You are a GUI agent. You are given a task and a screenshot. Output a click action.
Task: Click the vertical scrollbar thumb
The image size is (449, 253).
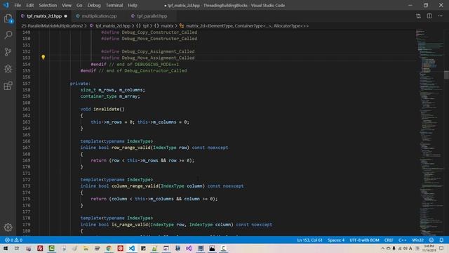446,75
